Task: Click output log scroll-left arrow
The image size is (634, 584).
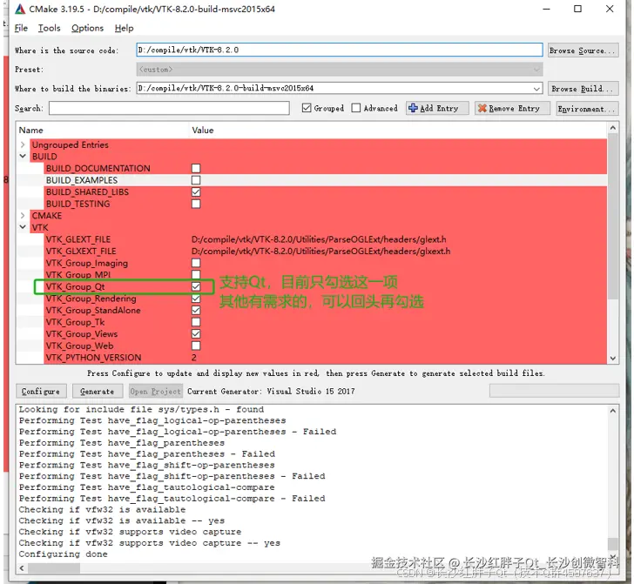Action: coord(22,567)
